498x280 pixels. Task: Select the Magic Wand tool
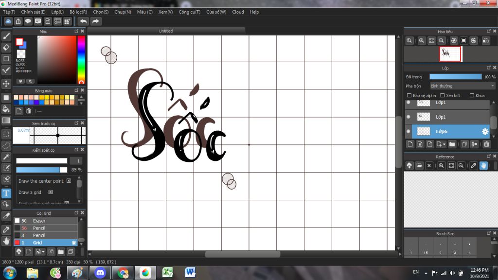click(6, 157)
